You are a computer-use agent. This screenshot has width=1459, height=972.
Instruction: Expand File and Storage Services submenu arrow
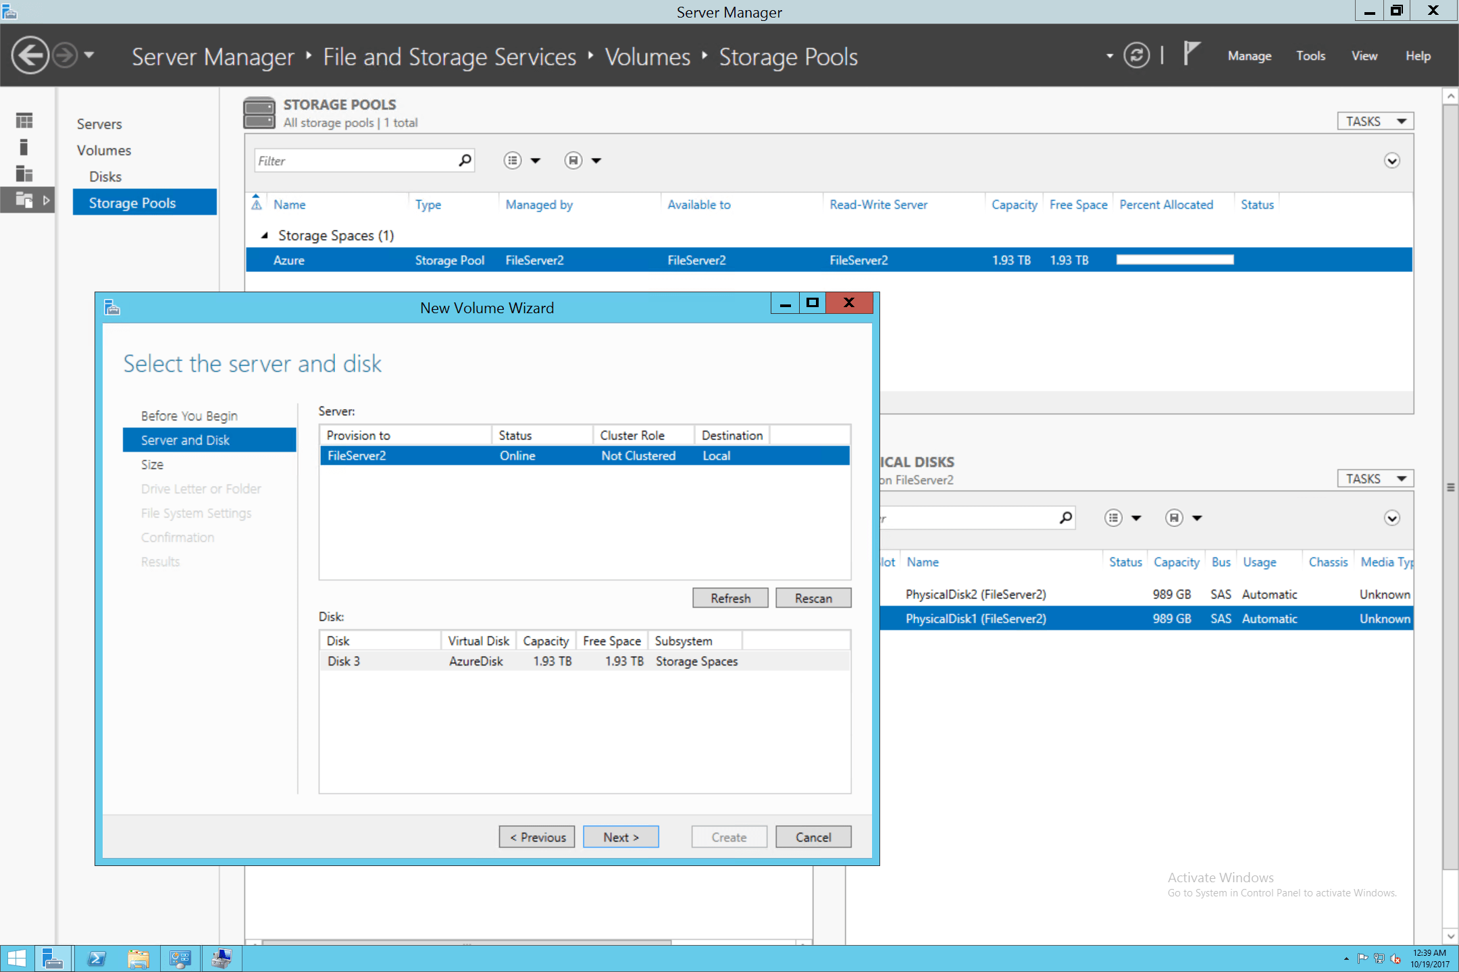(46, 200)
